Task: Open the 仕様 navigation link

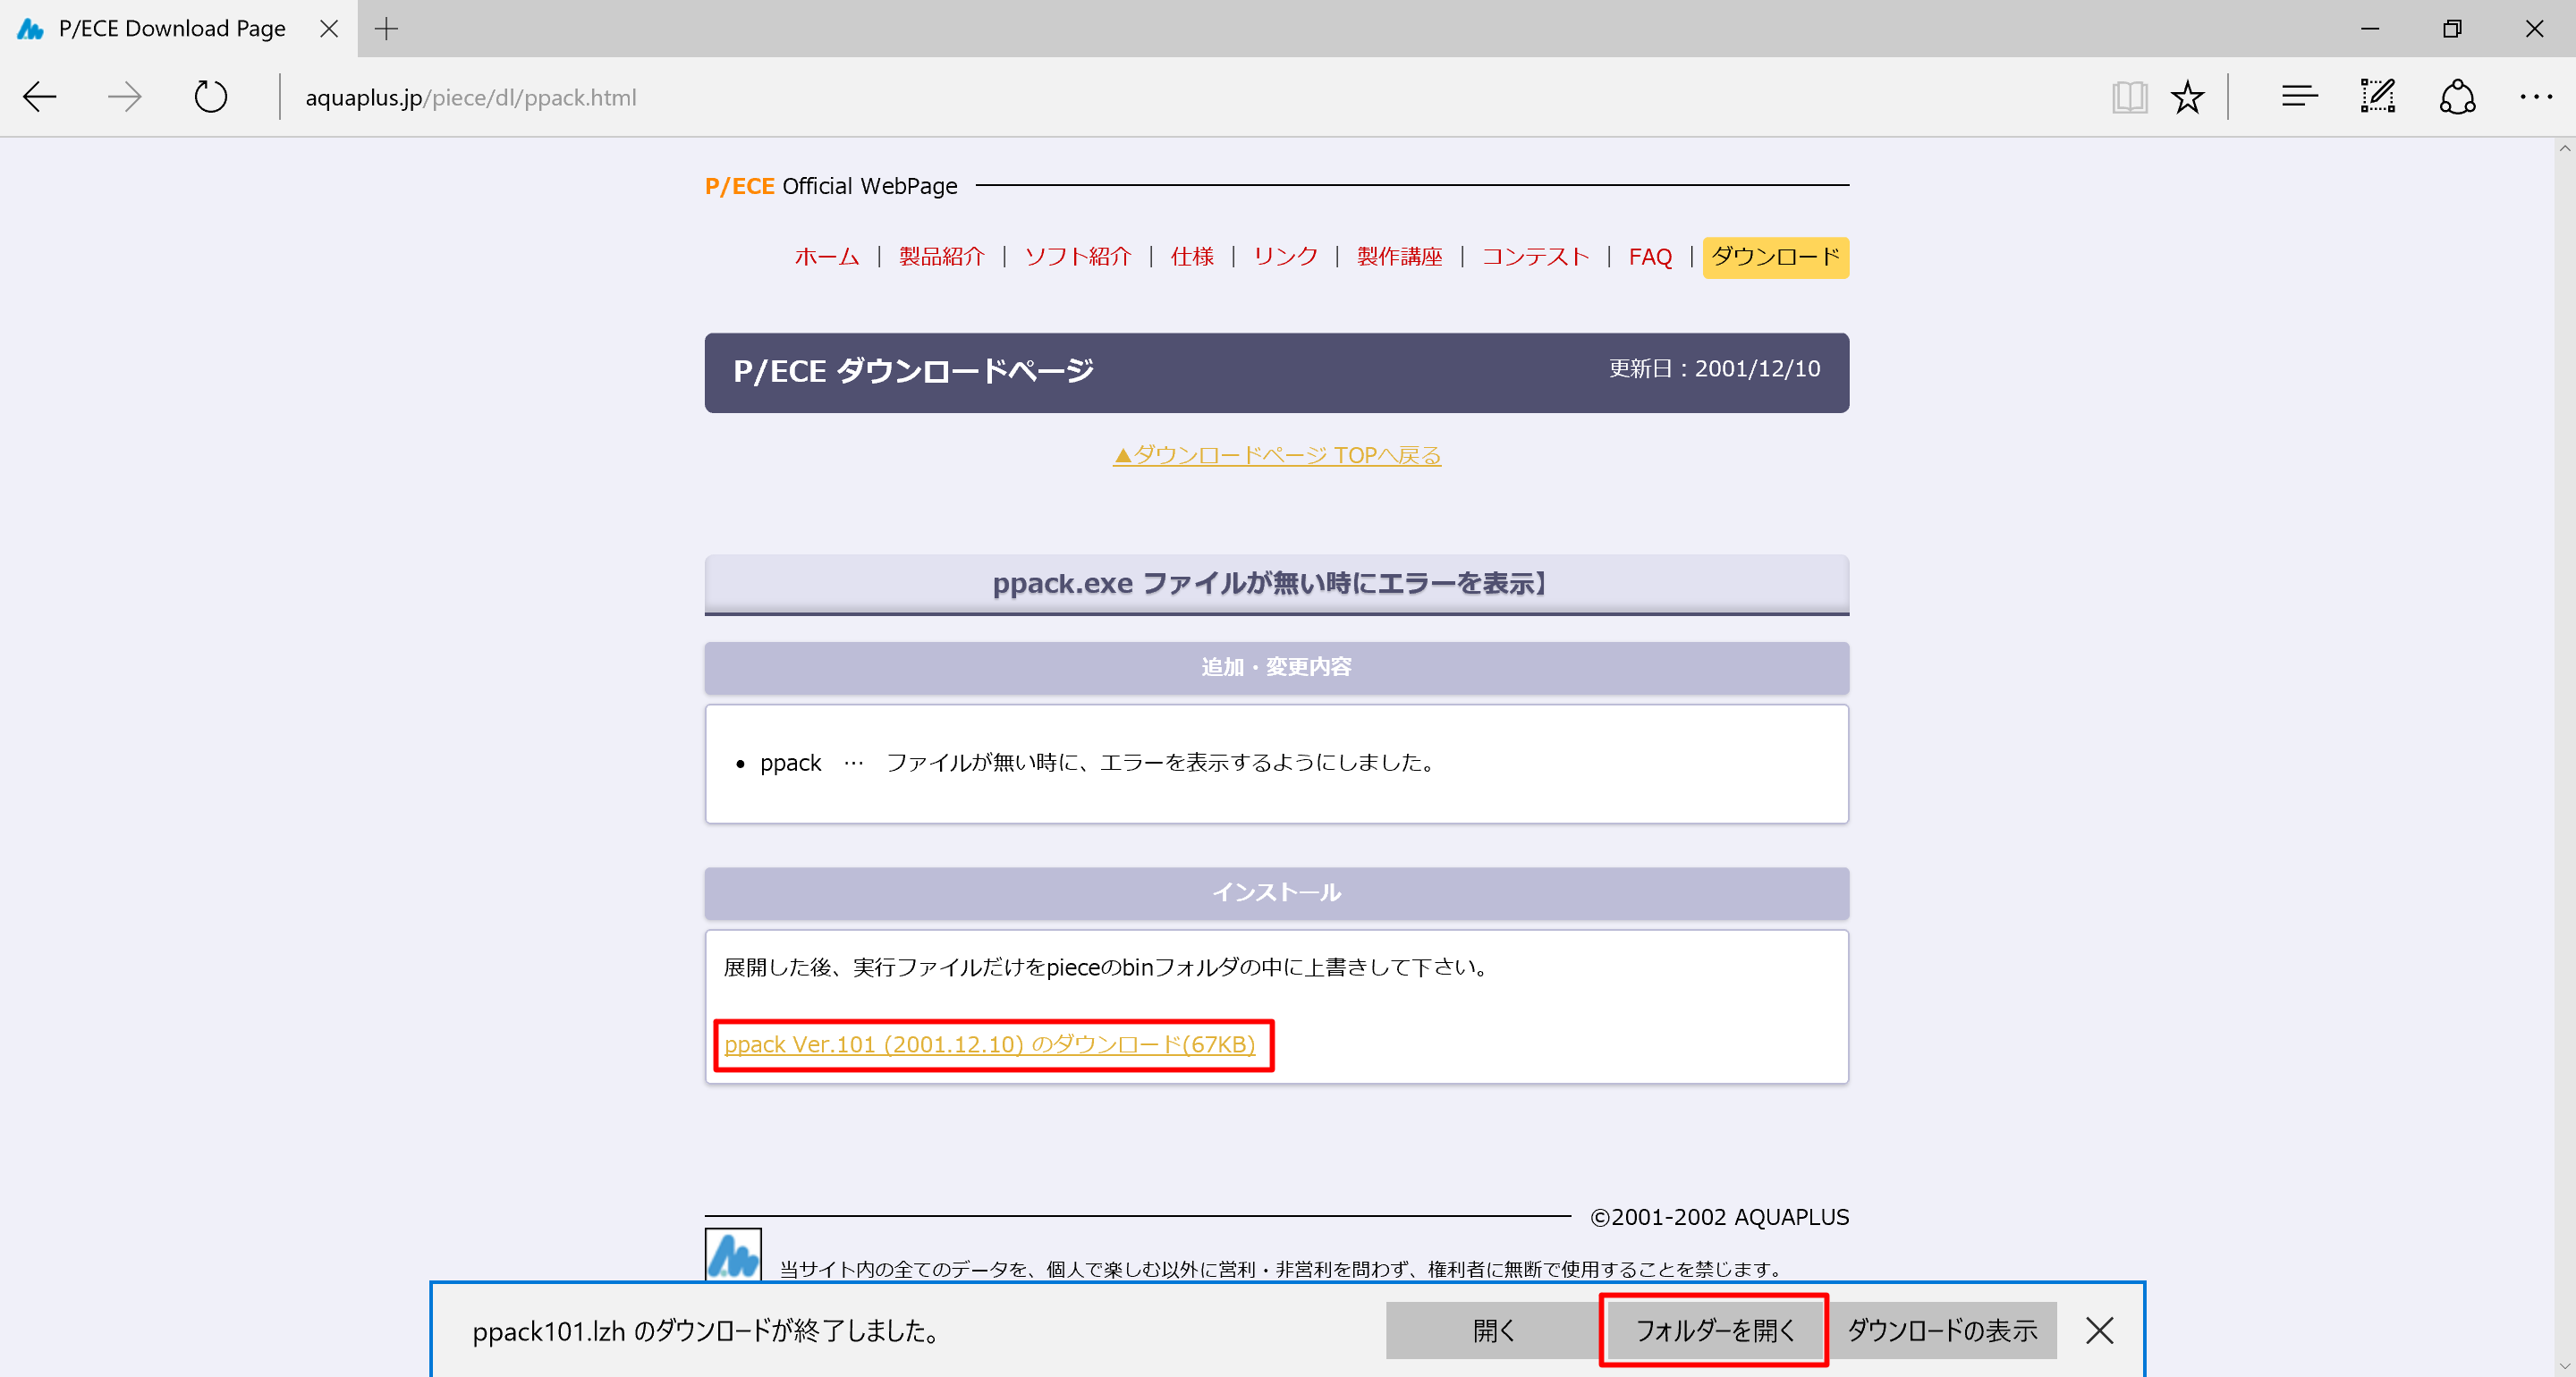Action: point(1192,257)
